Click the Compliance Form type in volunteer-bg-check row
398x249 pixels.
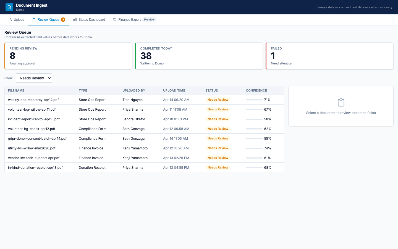pos(93,129)
